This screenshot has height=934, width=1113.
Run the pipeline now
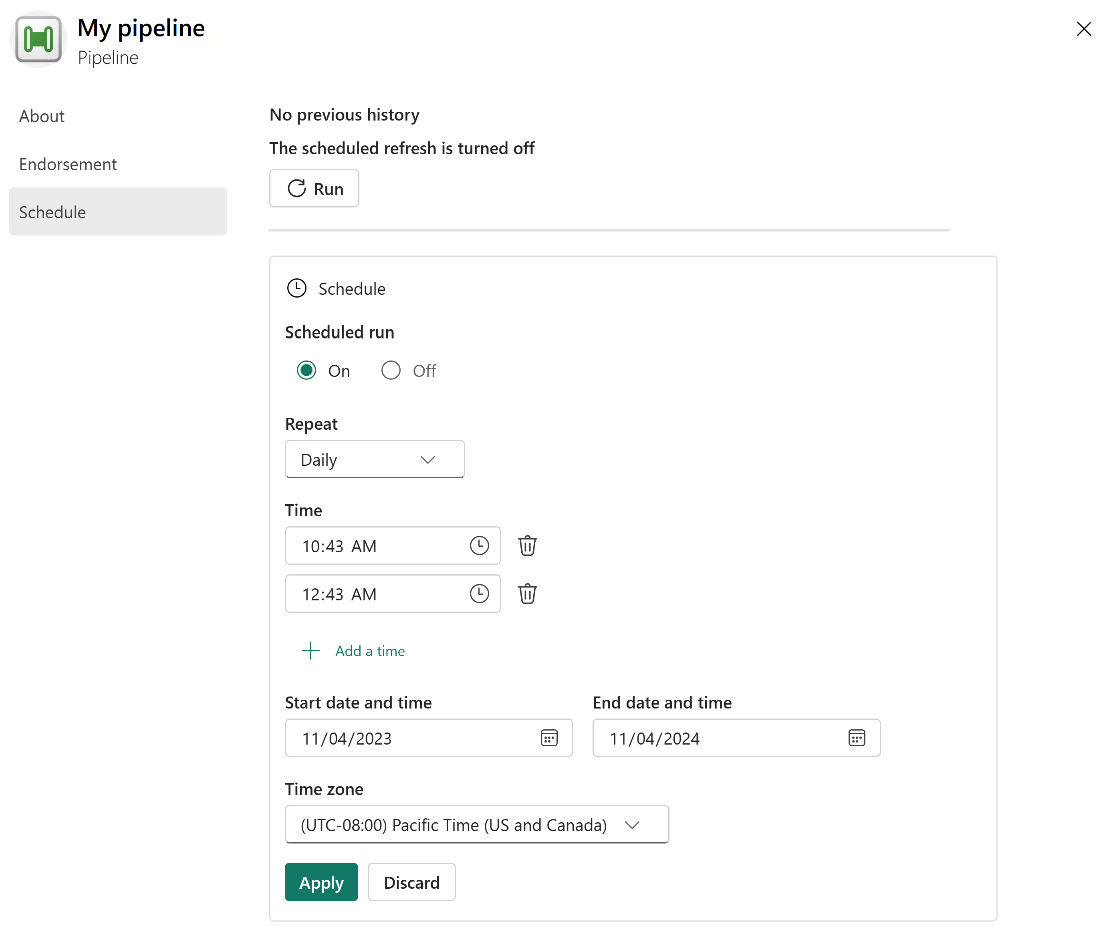(314, 189)
